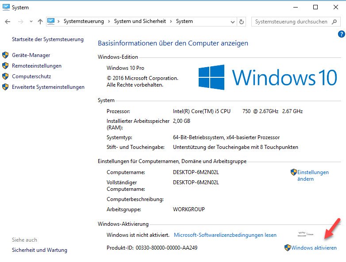The image size is (346, 262).
Task: Open the recent locations dropdown arrow
Action: click(31, 22)
